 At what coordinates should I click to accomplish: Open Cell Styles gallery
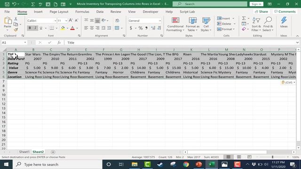click(x=206, y=24)
